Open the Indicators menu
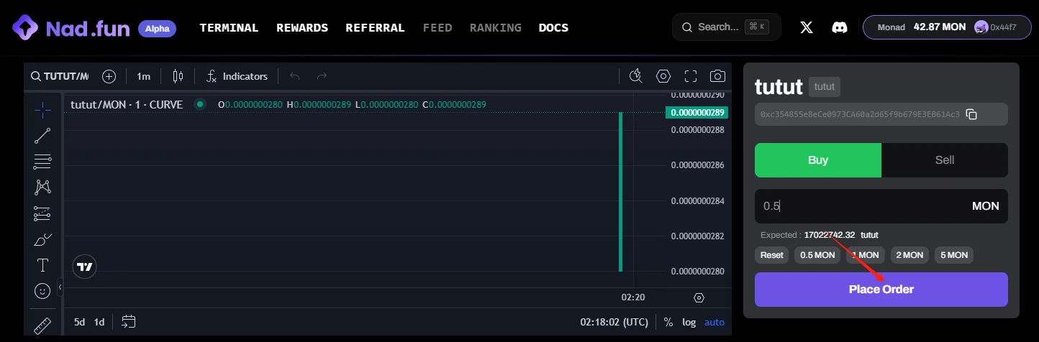 point(237,76)
